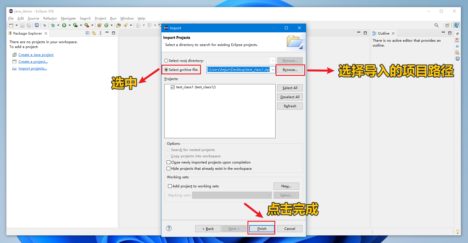
Task: Click the Previous Annotation toolbar icon
Action: pos(150,25)
